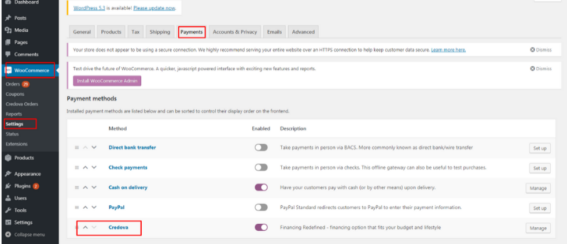Open the Emails tab
Viewport: 567px width, 244px height.
click(274, 32)
